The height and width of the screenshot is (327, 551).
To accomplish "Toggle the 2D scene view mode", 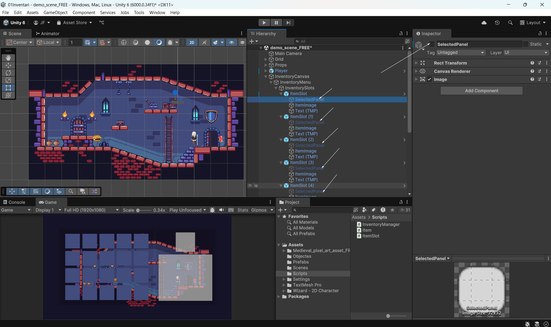I will click(x=192, y=42).
